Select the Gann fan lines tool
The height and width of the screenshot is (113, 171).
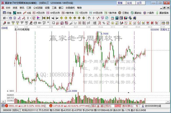pos(58,23)
